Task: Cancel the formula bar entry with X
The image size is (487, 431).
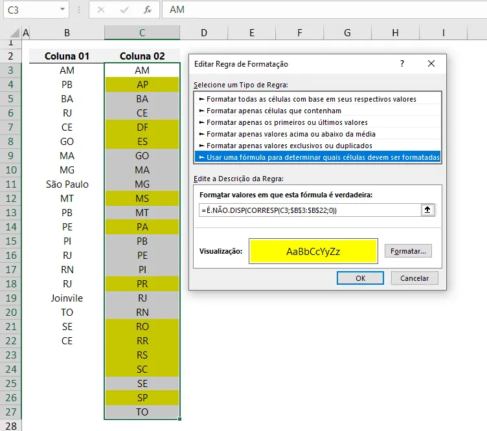Action: point(100,10)
